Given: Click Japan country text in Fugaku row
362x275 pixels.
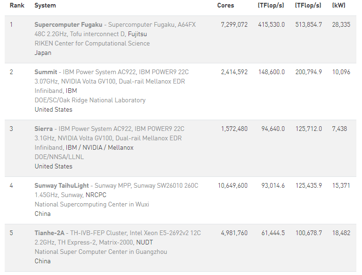Looking at the screenshot, I should [x=43, y=53].
